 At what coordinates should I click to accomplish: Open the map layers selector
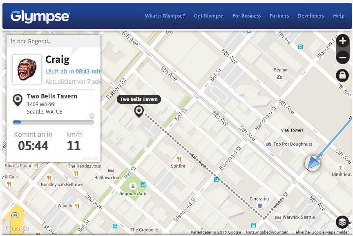pyautogui.click(x=342, y=222)
